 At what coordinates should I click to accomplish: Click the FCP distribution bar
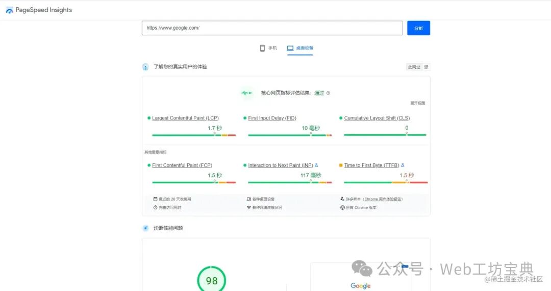[194, 182]
